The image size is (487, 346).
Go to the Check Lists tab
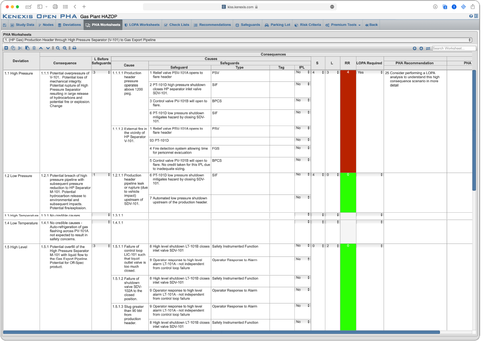pyautogui.click(x=177, y=25)
